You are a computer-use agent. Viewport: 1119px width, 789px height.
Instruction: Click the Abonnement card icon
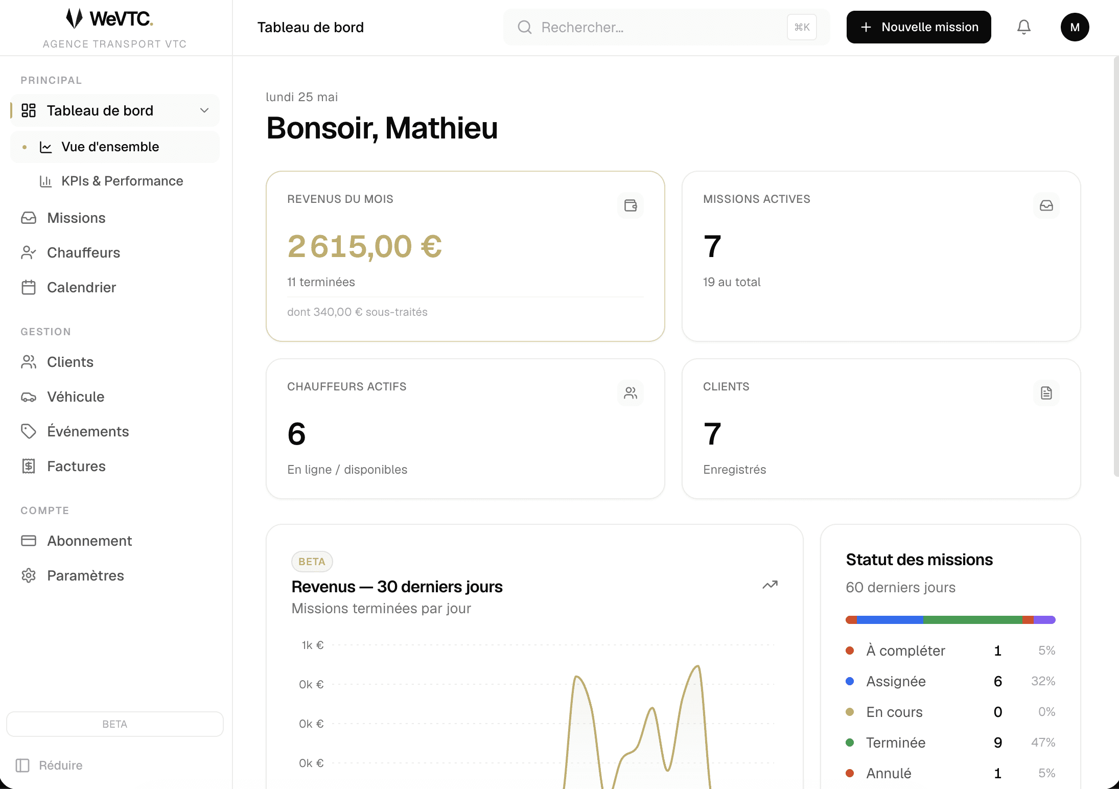29,541
